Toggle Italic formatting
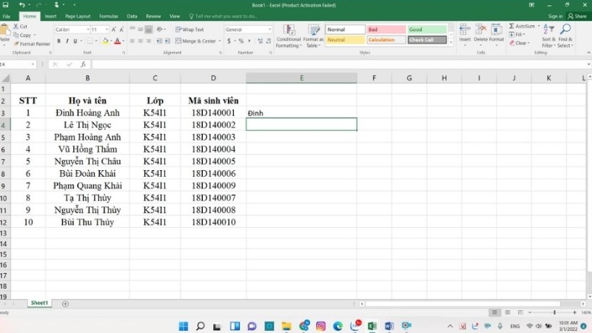The image size is (592, 333). (x=67, y=41)
